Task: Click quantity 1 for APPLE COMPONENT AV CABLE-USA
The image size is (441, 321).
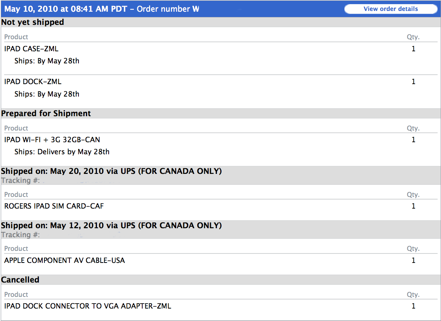Action: coord(413,260)
